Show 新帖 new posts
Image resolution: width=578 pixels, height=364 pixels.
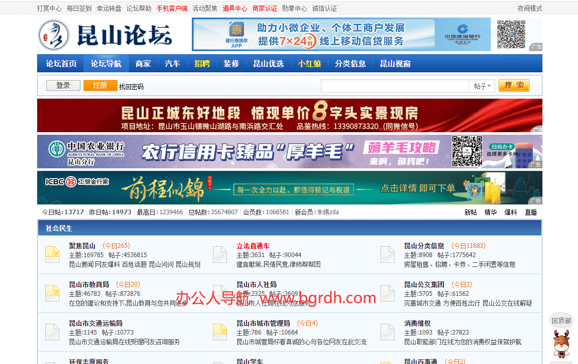(x=470, y=212)
